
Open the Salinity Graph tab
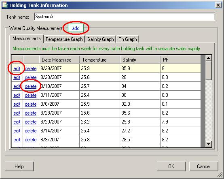click(x=101, y=39)
